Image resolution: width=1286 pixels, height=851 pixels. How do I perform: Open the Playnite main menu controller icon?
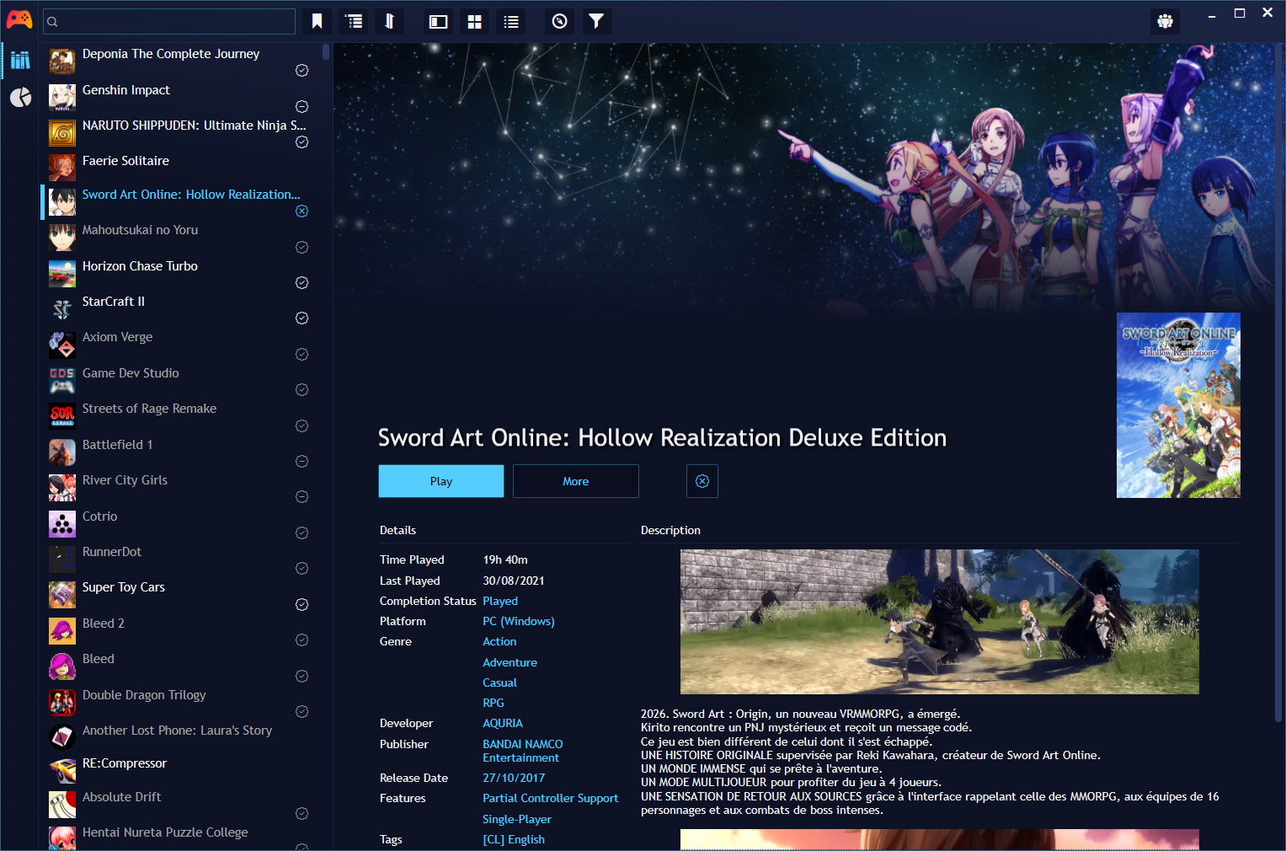(x=19, y=19)
